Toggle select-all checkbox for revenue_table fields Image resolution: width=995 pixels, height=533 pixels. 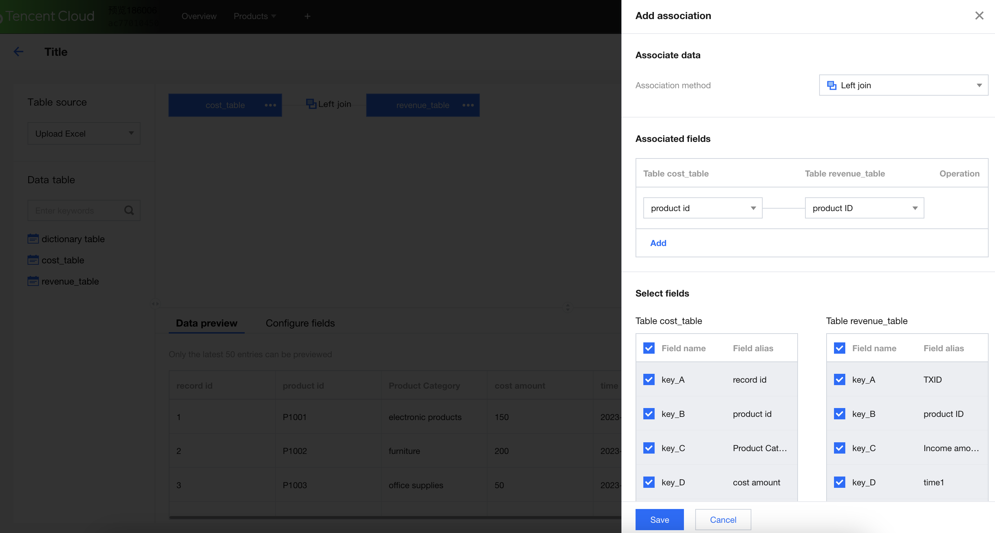[839, 348]
